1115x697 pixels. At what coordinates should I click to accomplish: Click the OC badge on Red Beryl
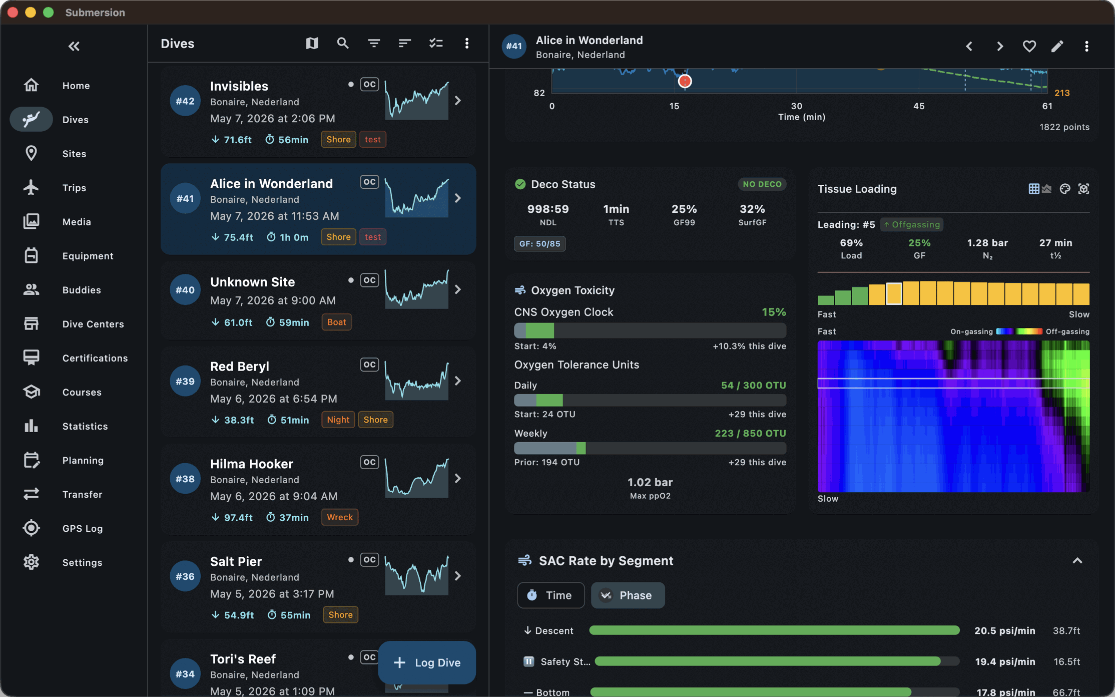369,365
